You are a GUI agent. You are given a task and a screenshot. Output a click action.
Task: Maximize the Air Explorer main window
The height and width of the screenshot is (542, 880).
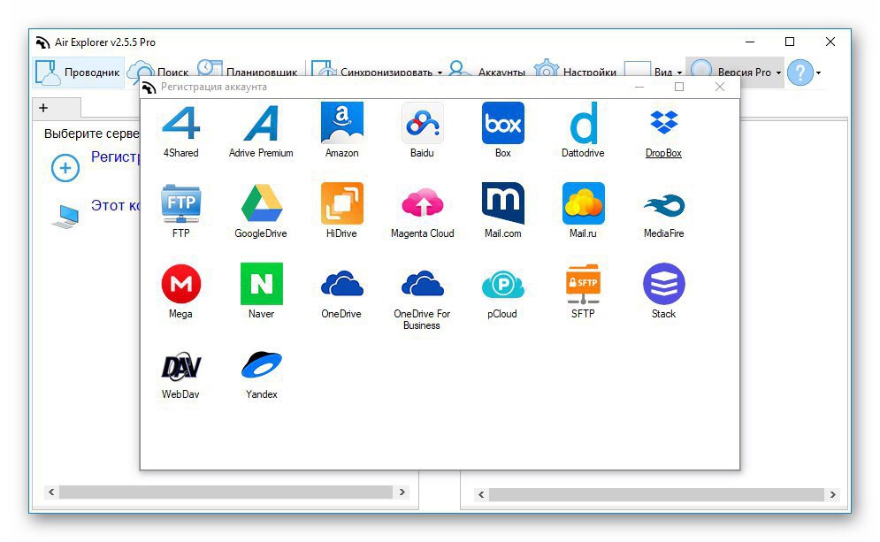coord(790,42)
